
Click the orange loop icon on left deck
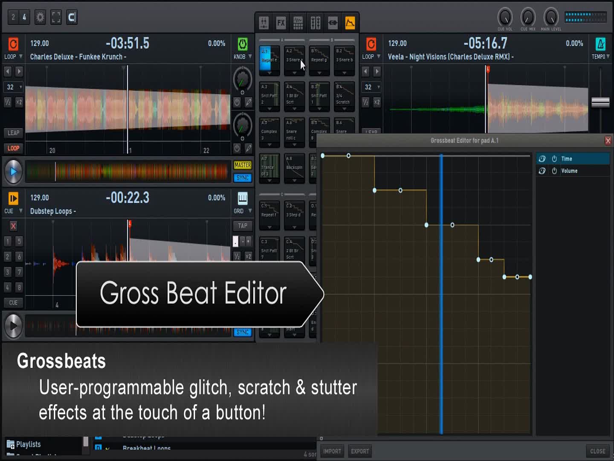pyautogui.click(x=13, y=44)
